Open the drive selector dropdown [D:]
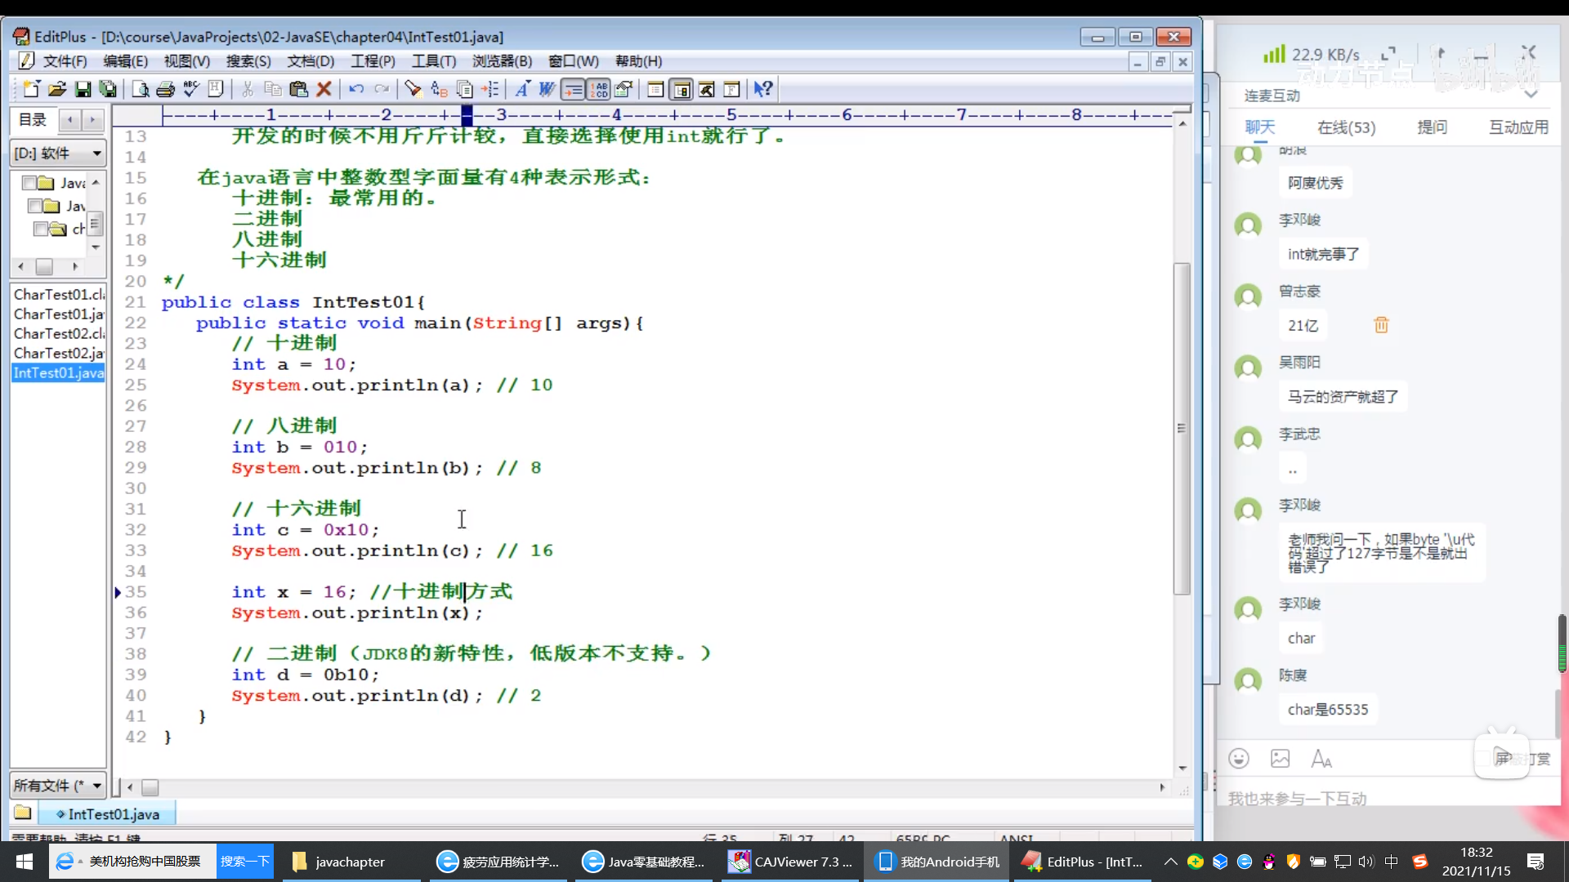 [58, 153]
